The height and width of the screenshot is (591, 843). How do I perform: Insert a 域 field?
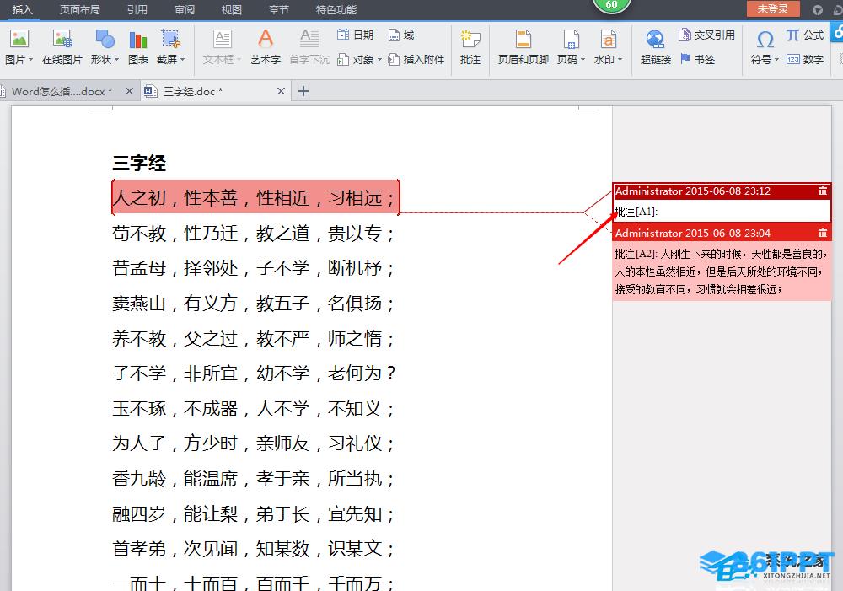point(401,35)
